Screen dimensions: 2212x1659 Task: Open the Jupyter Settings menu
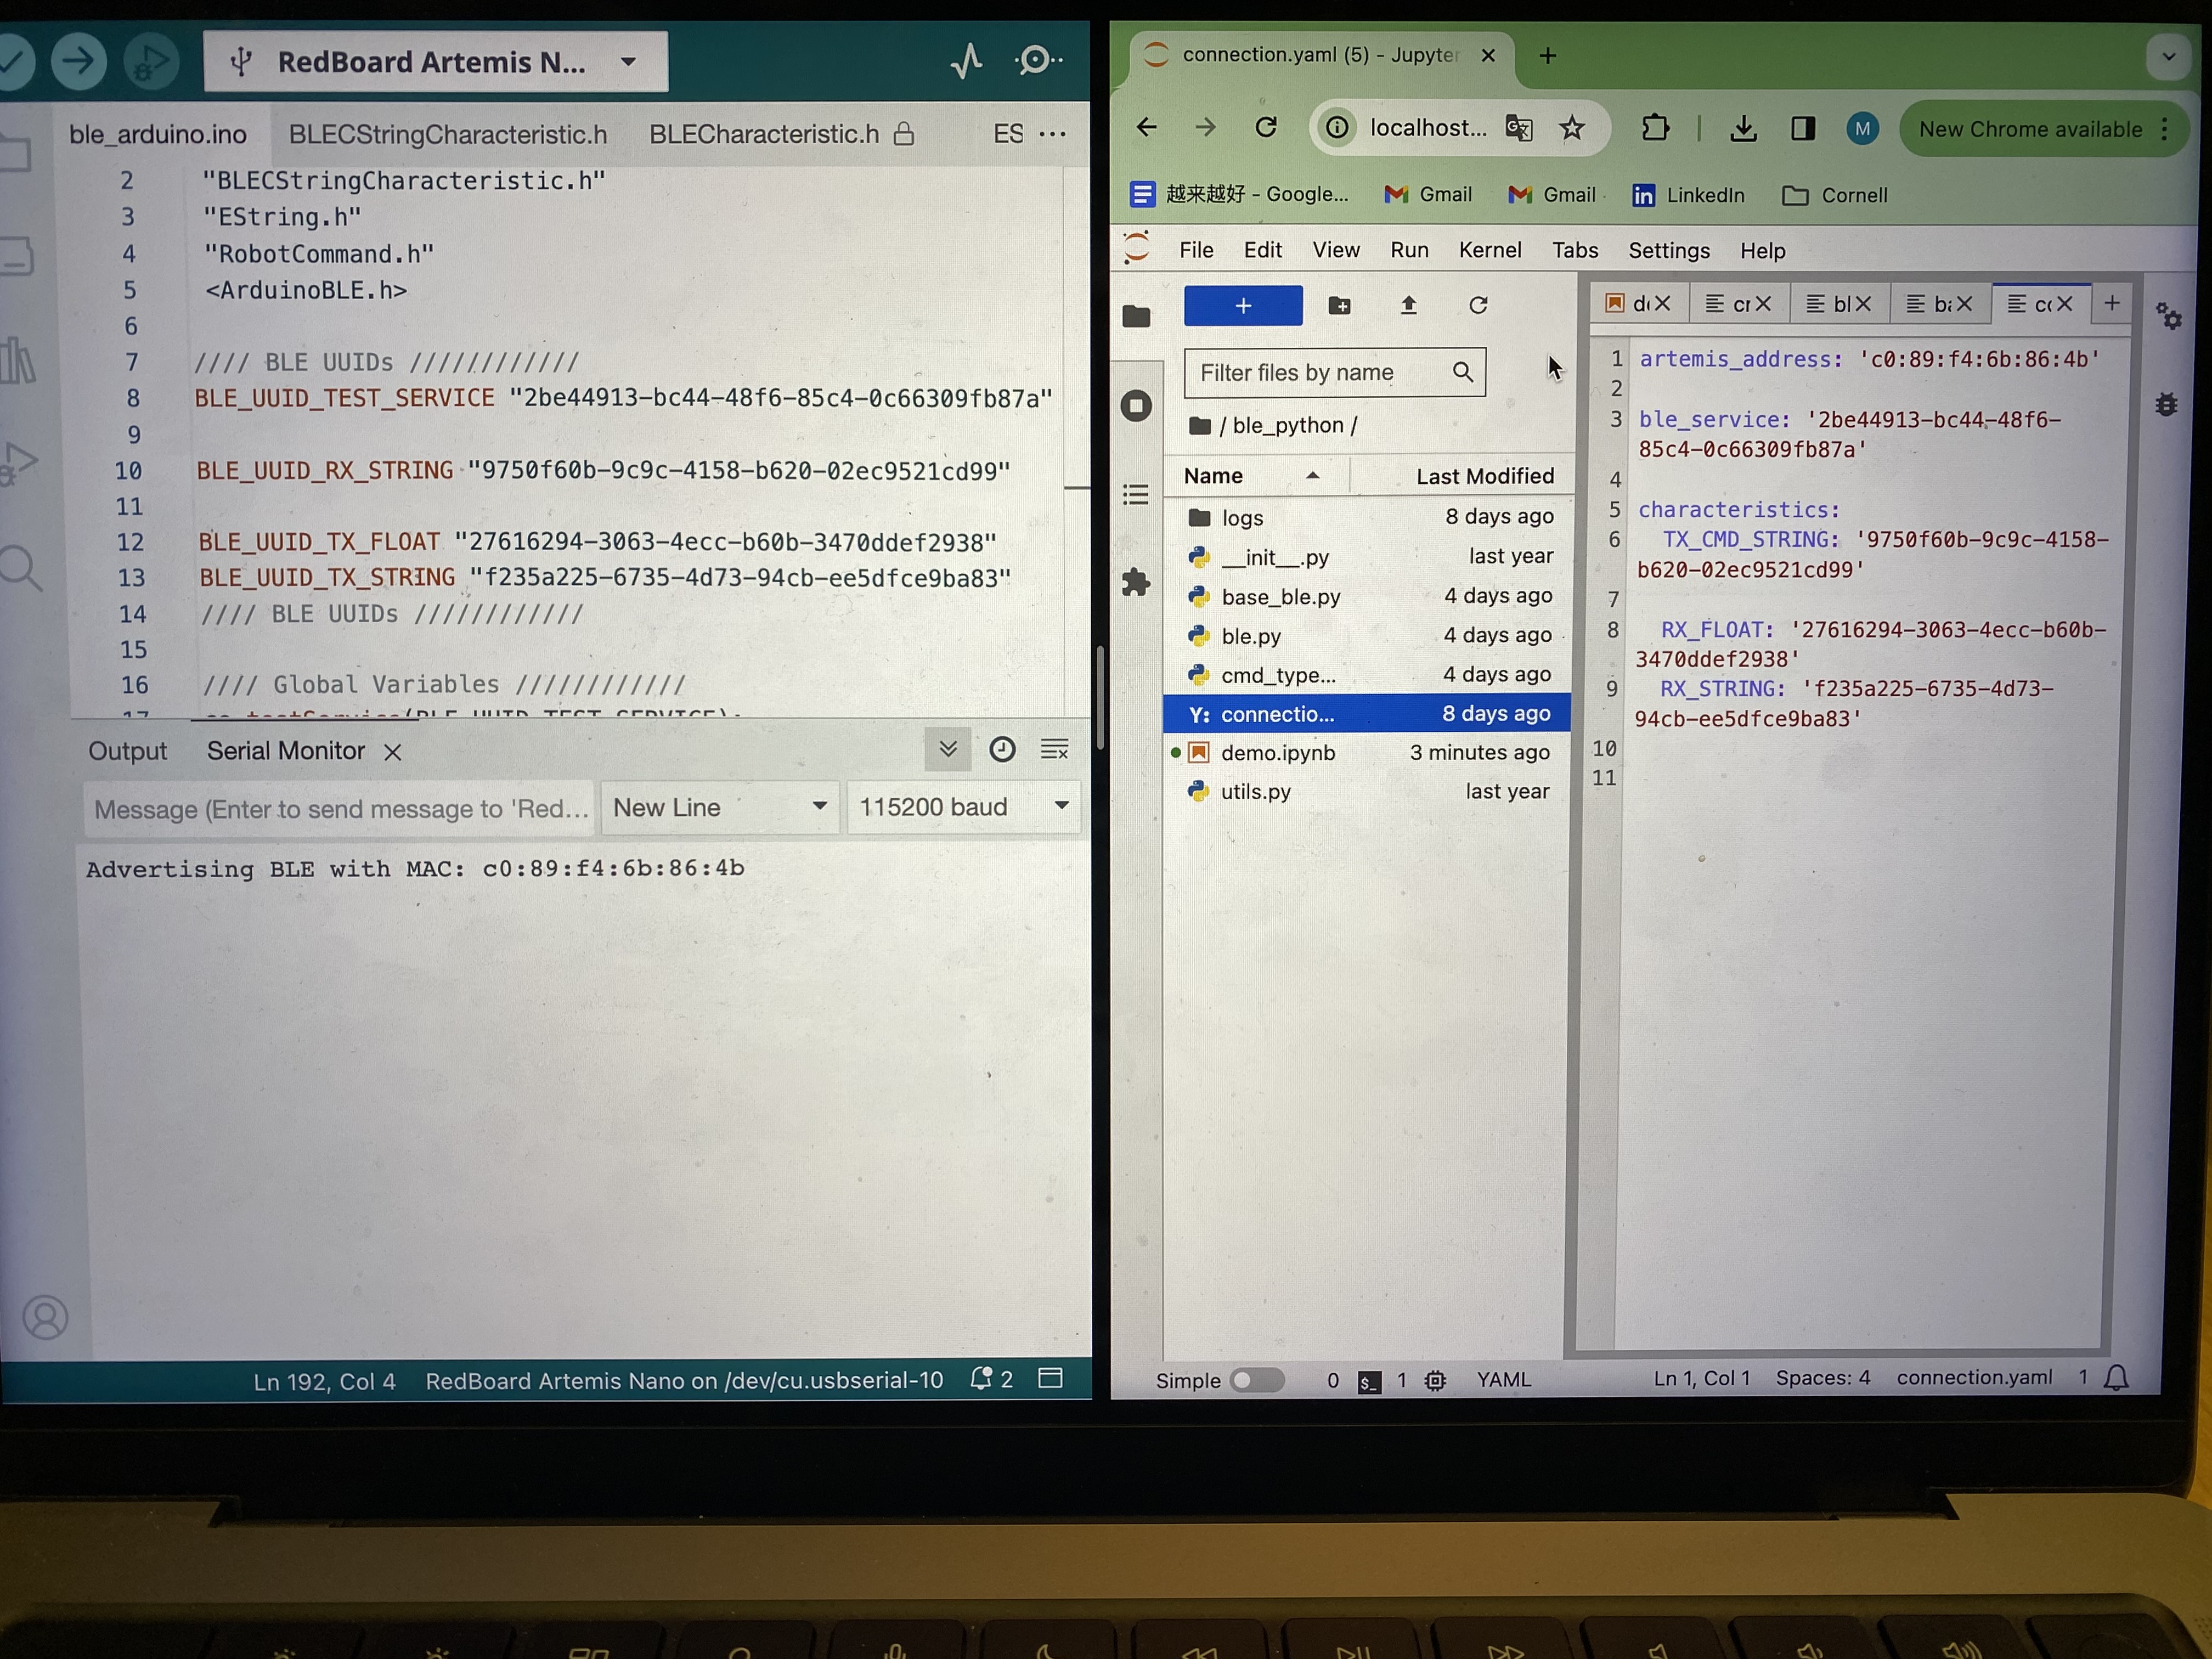click(x=1668, y=250)
